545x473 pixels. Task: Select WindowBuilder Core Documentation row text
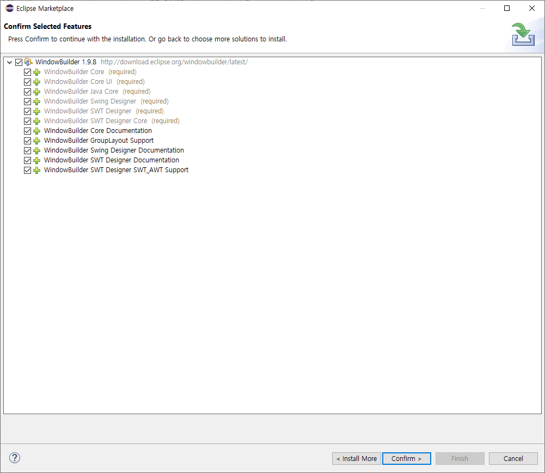(x=97, y=130)
